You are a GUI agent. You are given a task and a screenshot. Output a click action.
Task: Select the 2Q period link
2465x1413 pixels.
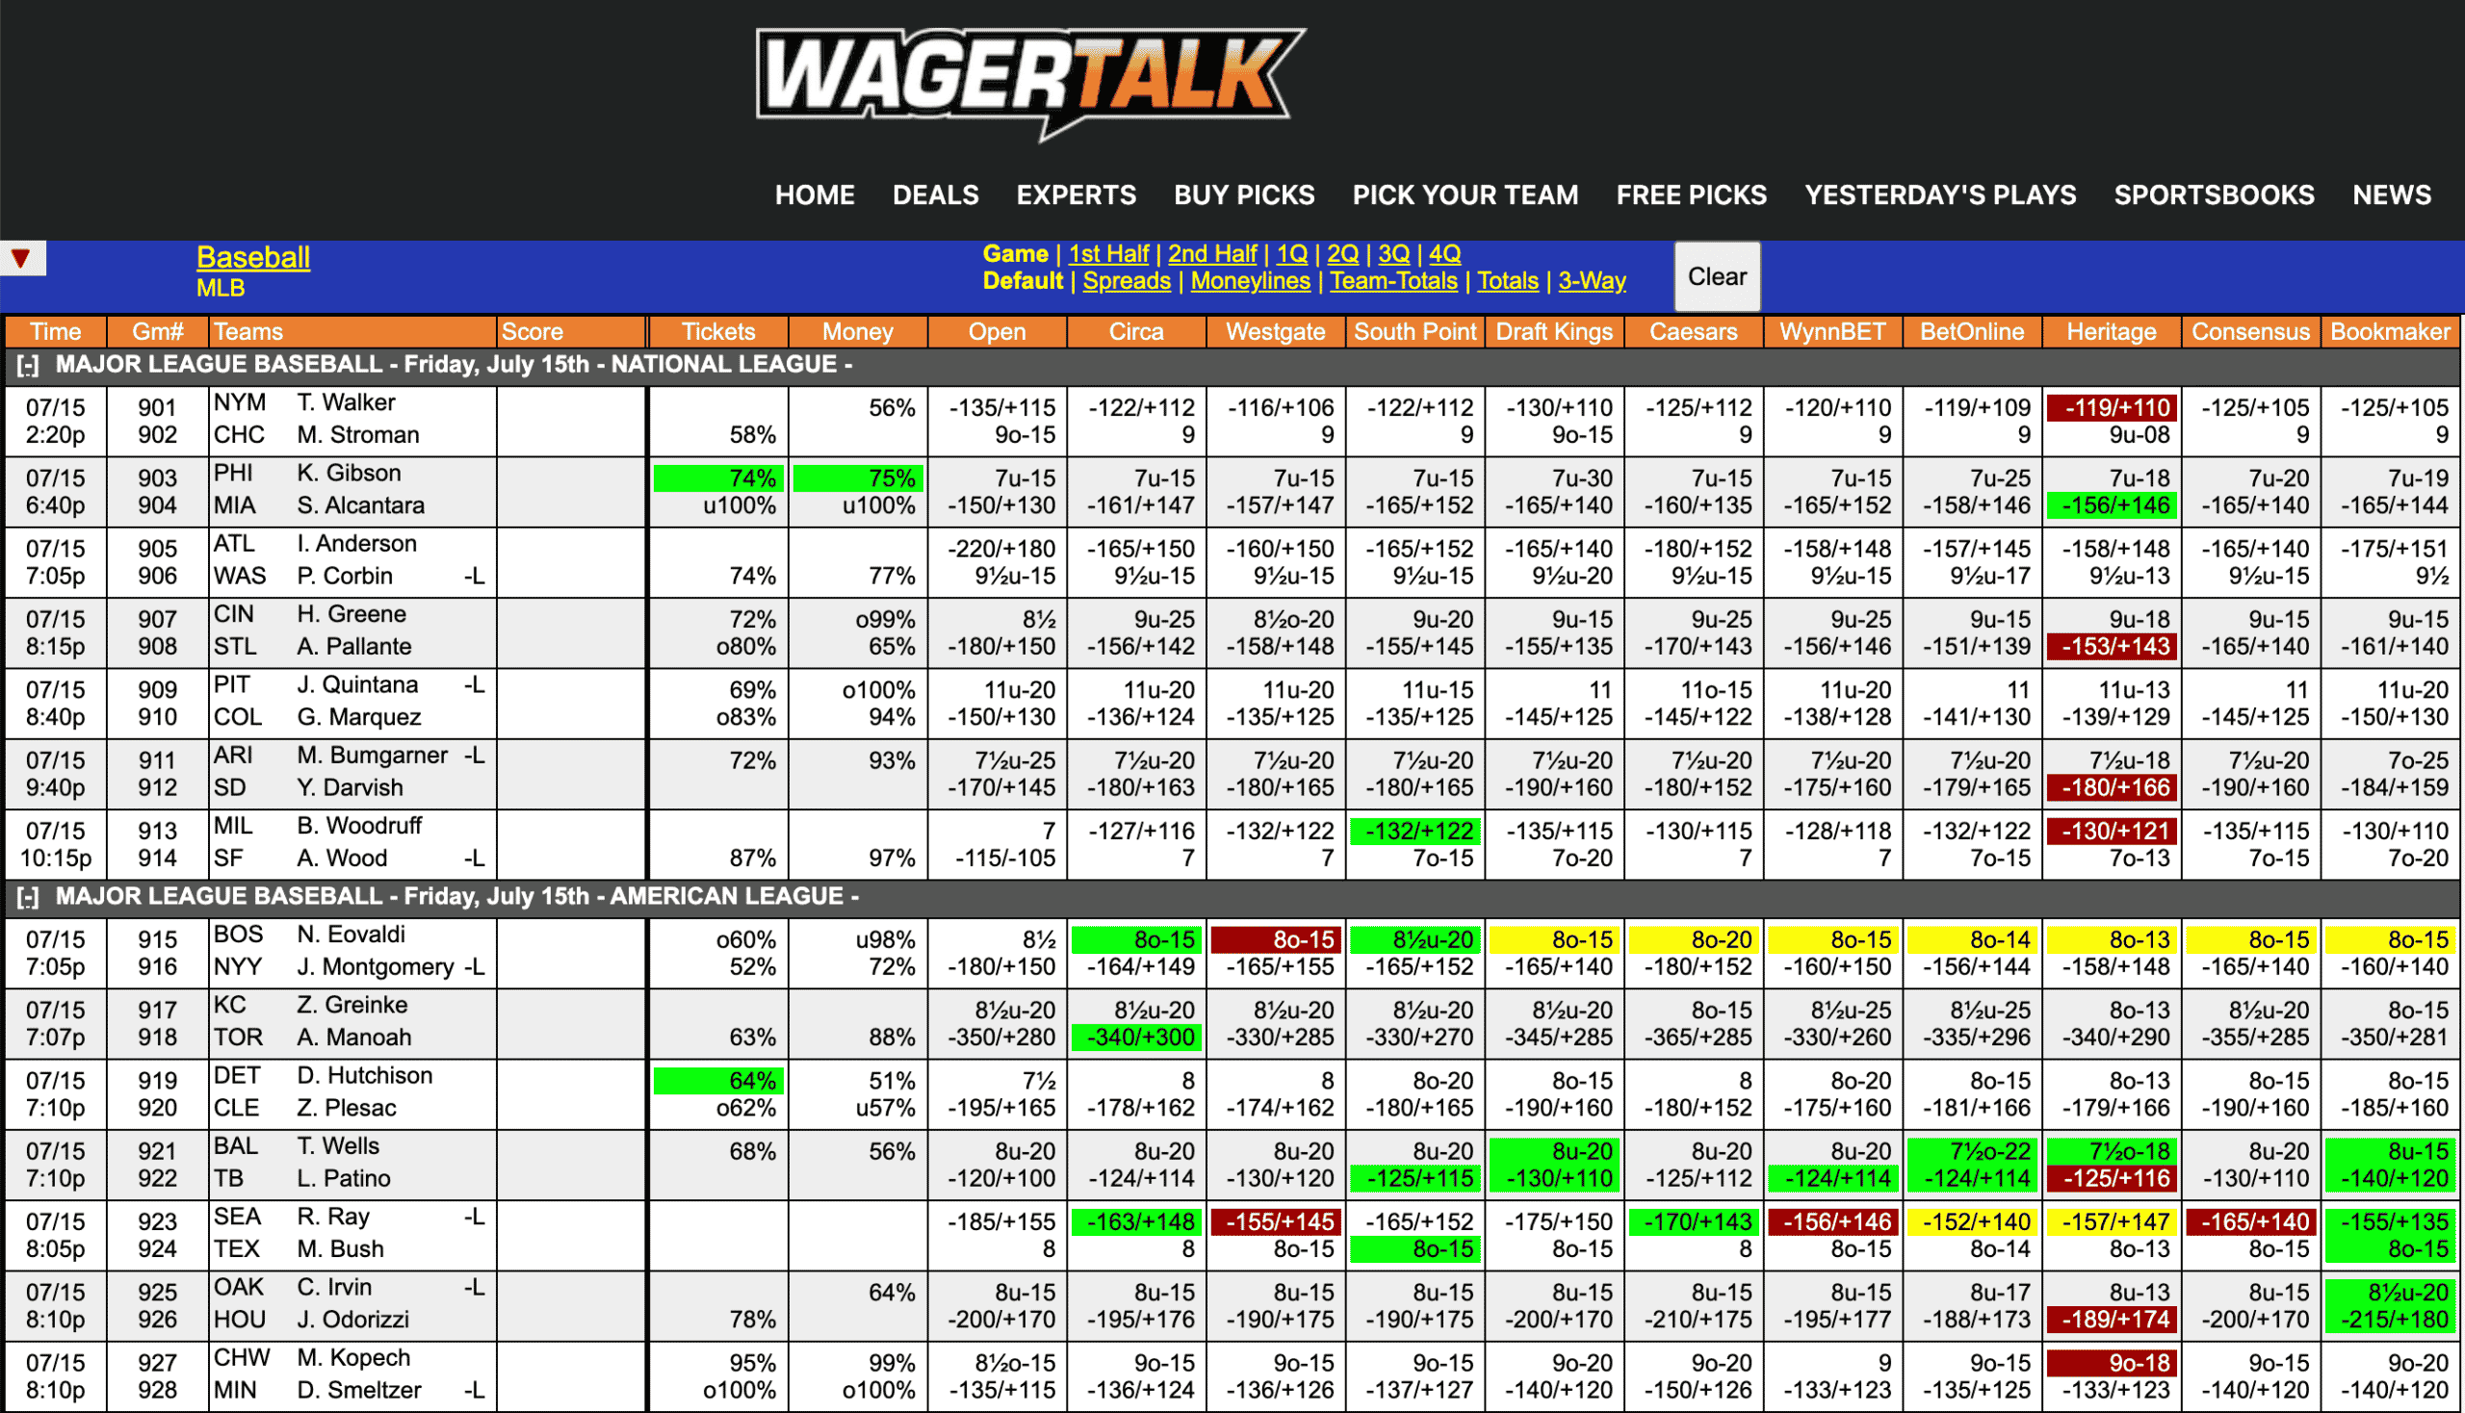click(x=1341, y=253)
